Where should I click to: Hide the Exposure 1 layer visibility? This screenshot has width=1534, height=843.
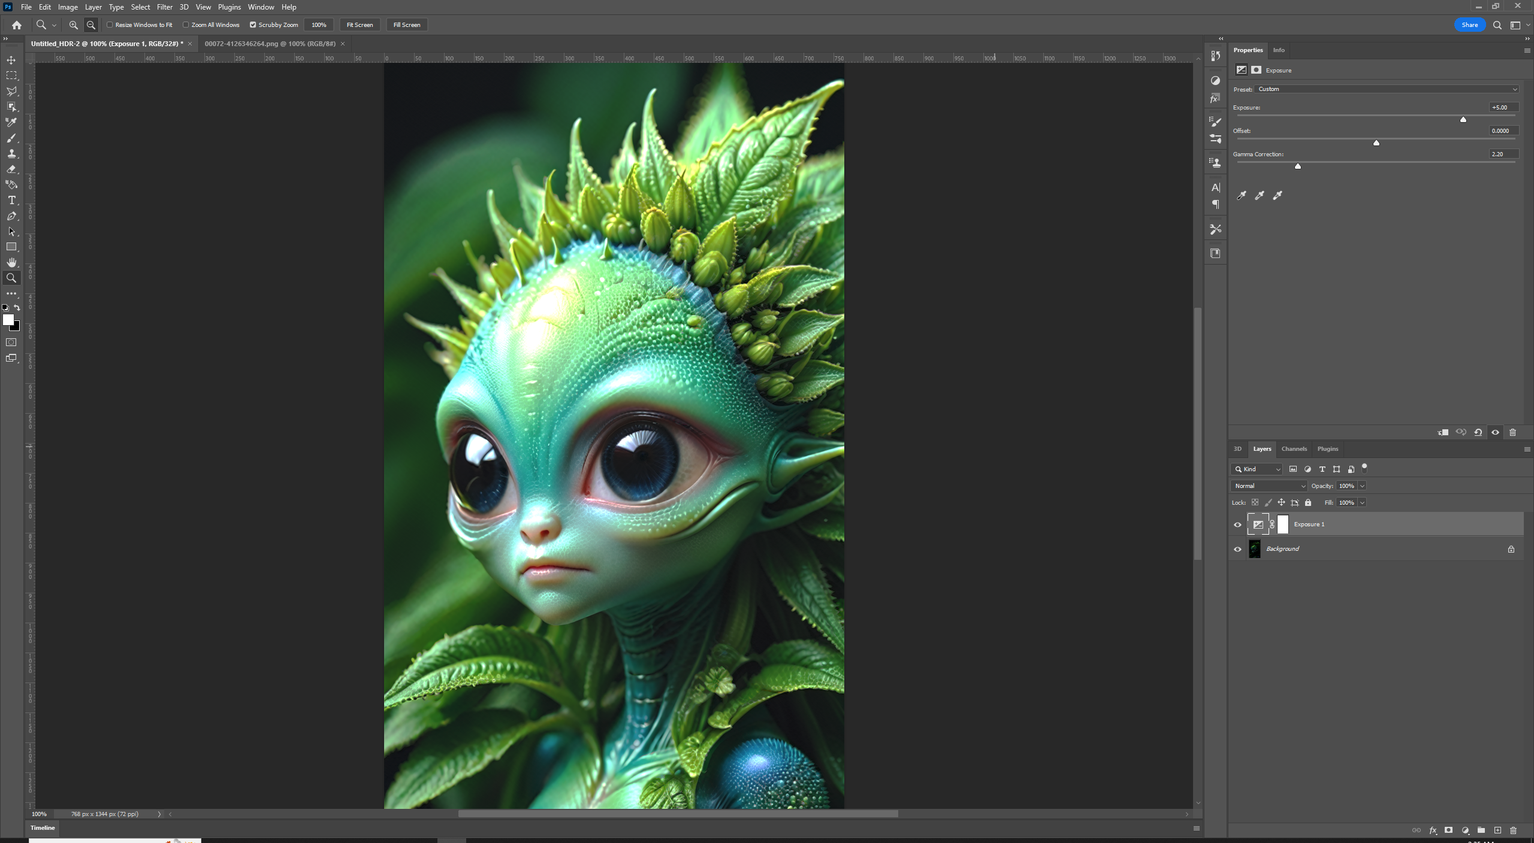1237,524
